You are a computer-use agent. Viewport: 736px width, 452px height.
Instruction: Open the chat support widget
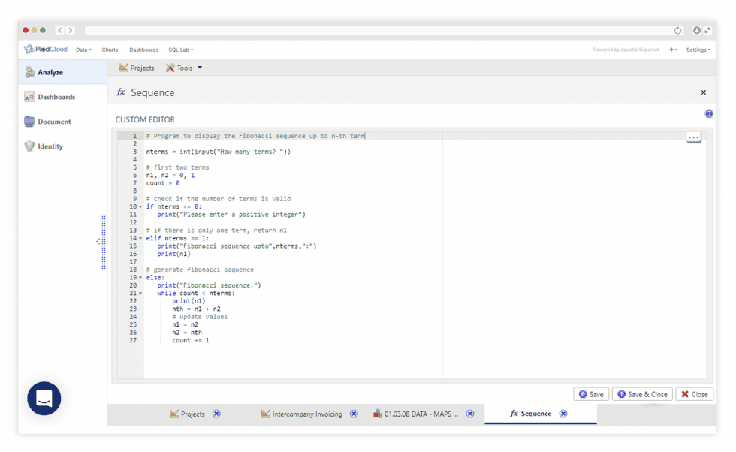[x=44, y=399]
